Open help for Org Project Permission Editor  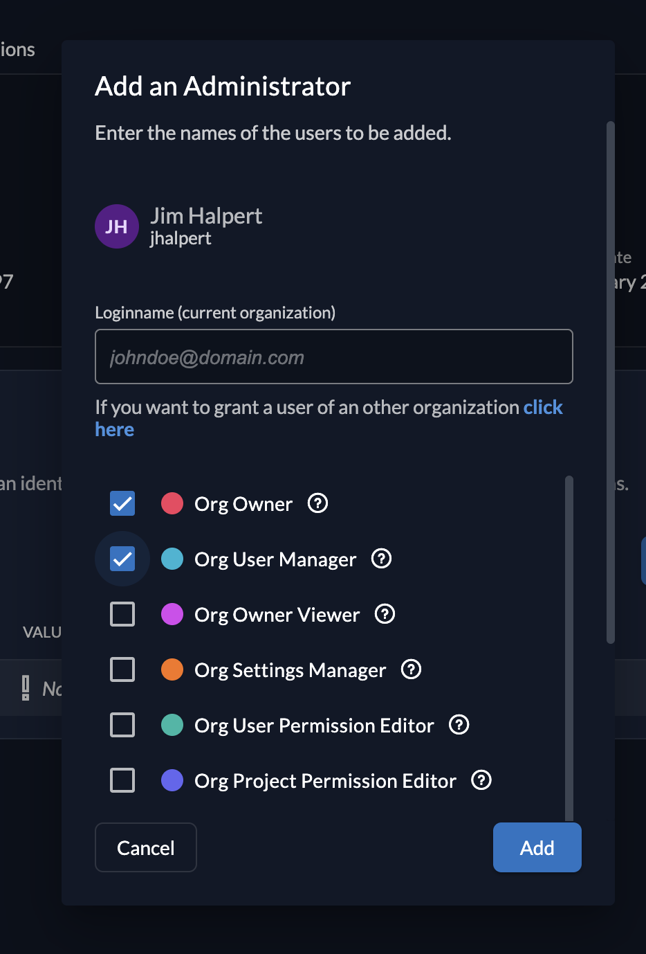(x=481, y=780)
